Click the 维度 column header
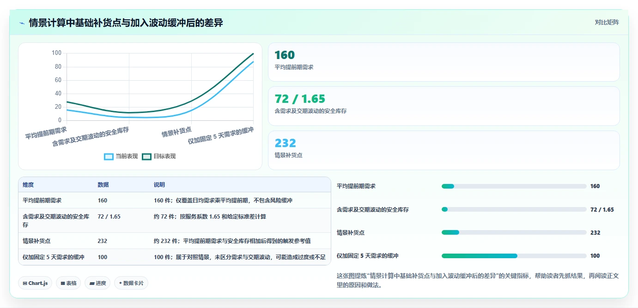 coord(28,185)
